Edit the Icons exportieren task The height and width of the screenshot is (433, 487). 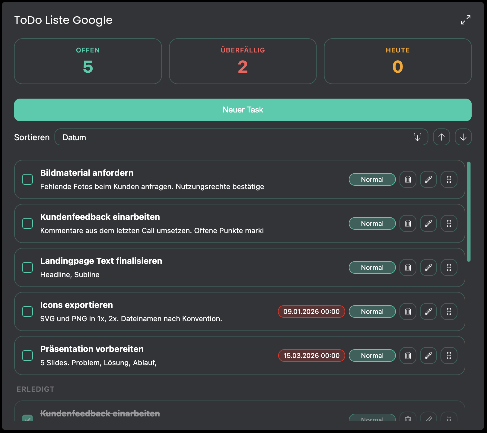pos(428,311)
